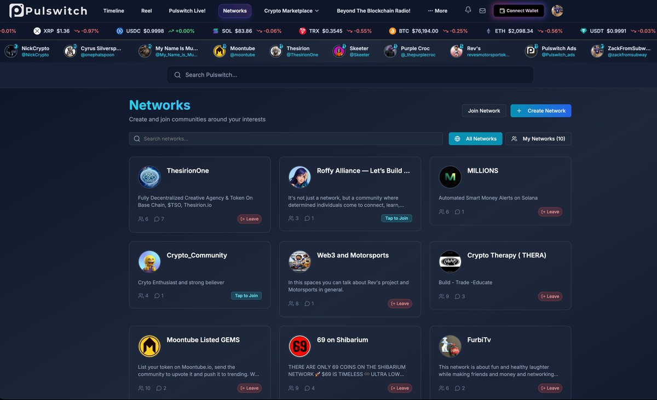The height and width of the screenshot is (400, 657).
Task: Click the ETH coin ticker icon
Action: tap(488, 31)
